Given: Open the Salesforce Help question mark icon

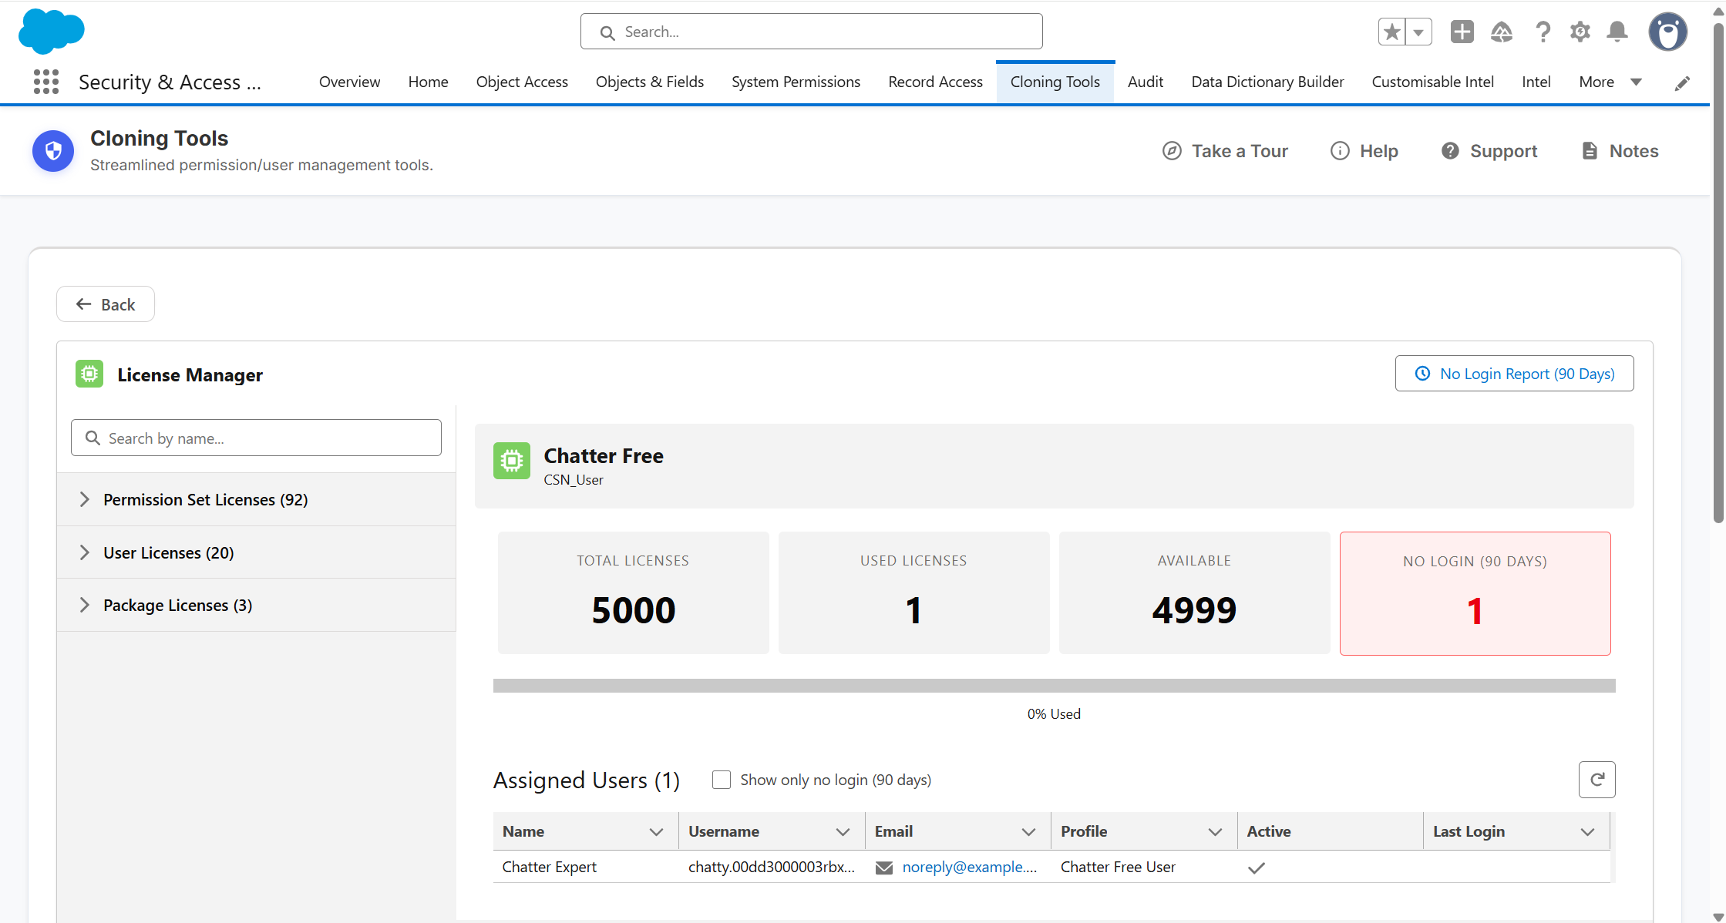Looking at the screenshot, I should 1543,32.
